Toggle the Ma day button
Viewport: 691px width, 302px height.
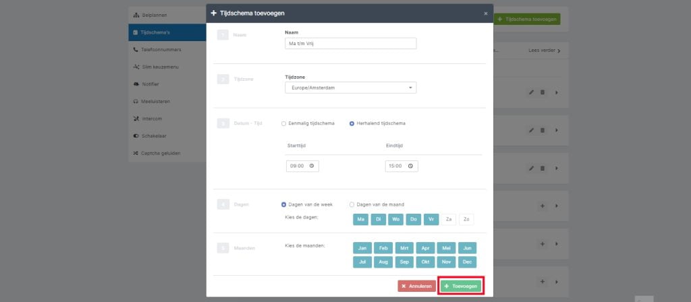(360, 220)
